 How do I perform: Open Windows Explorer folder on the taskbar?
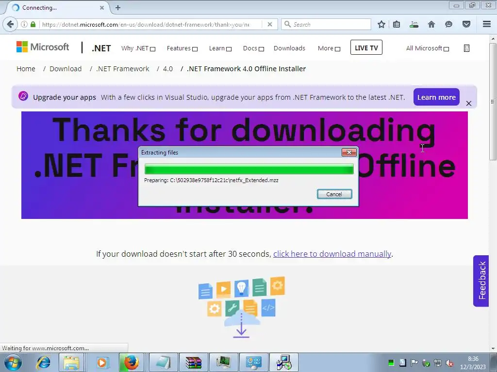pos(71,362)
